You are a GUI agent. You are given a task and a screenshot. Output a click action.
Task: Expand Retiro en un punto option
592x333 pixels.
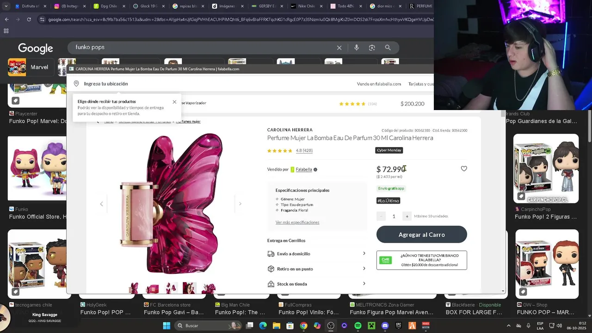(316, 269)
